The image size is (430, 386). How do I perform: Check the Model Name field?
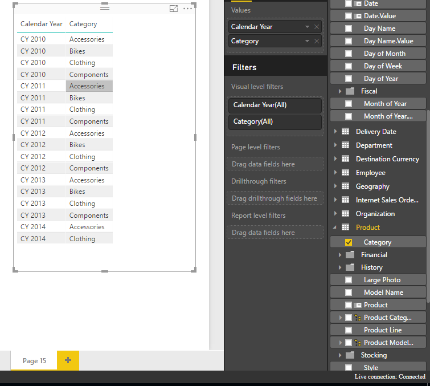(349, 292)
